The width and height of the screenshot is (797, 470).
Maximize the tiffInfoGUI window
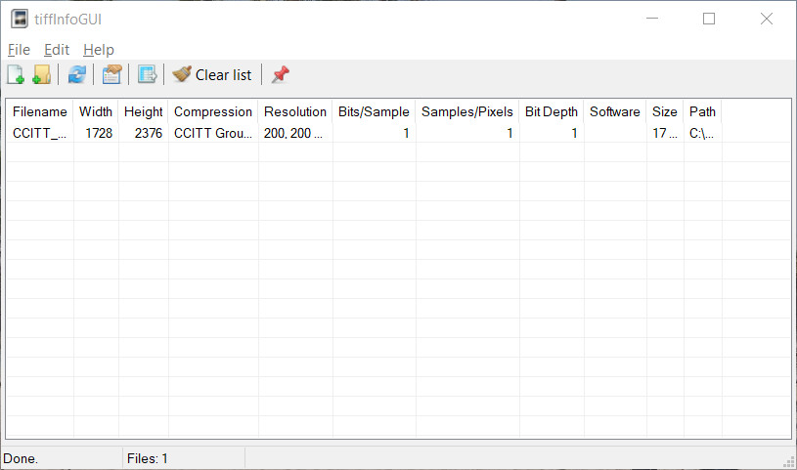point(709,19)
